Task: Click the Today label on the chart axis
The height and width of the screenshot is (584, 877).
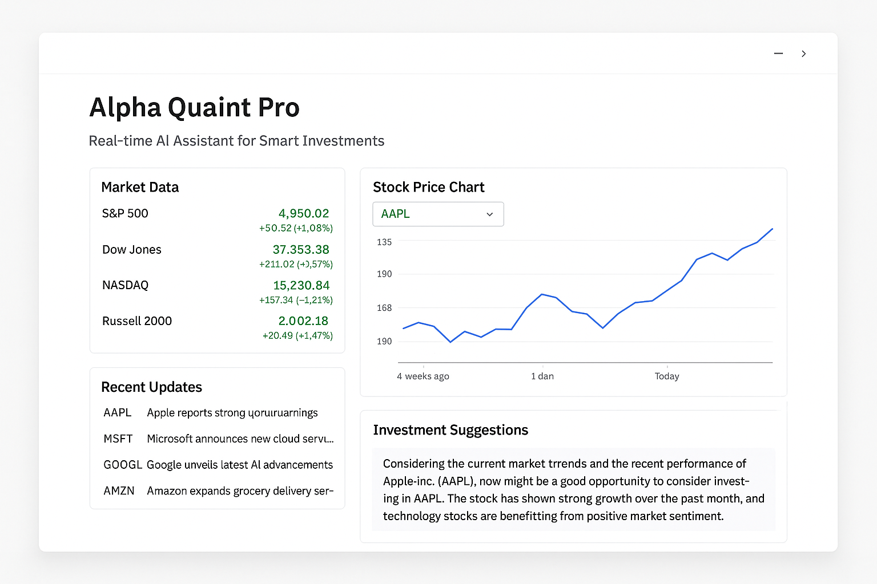Action: 666,376
